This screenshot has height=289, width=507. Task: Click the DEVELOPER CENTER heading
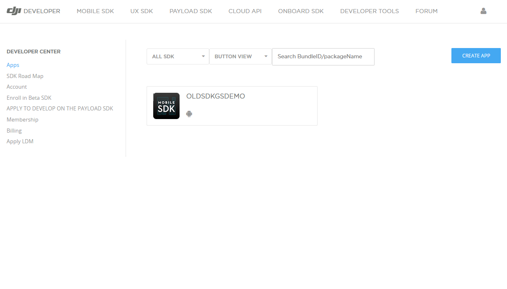tap(33, 52)
